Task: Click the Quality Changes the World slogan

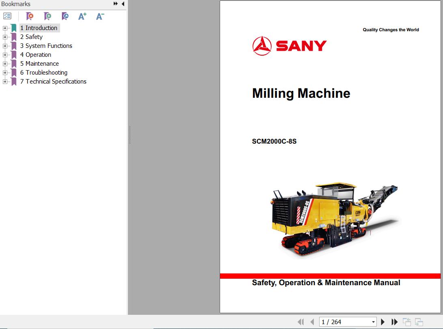Action: (x=391, y=30)
